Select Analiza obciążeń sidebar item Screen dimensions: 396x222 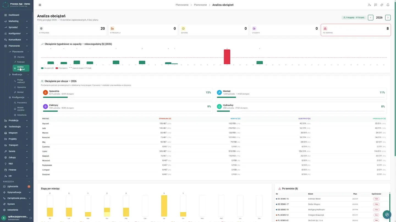21,68
